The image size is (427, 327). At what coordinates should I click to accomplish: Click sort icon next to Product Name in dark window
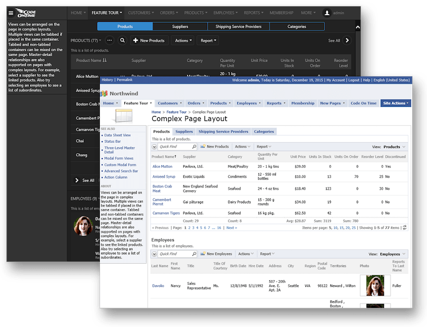105,60
